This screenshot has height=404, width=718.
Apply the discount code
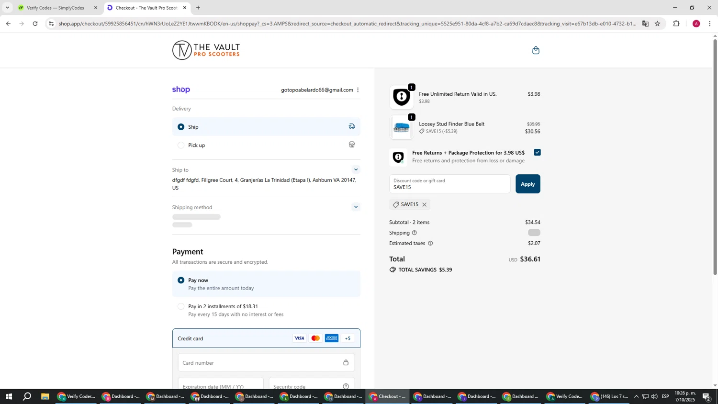coord(527,184)
